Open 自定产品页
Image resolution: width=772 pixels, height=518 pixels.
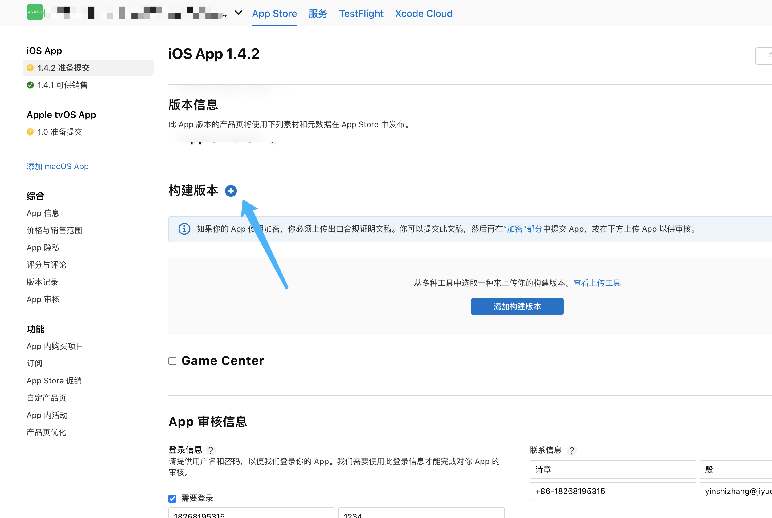[46, 398]
